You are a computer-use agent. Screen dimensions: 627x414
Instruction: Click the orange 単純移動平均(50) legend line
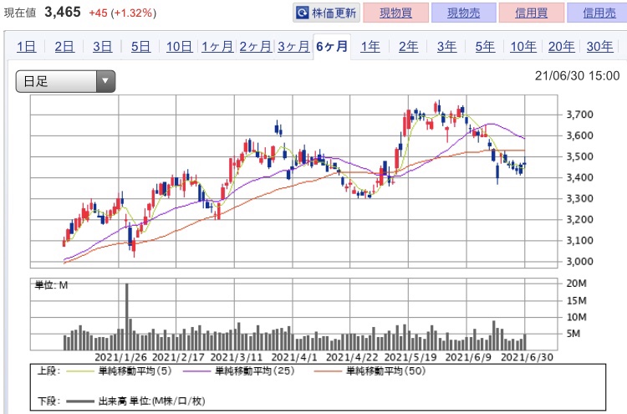tap(328, 371)
